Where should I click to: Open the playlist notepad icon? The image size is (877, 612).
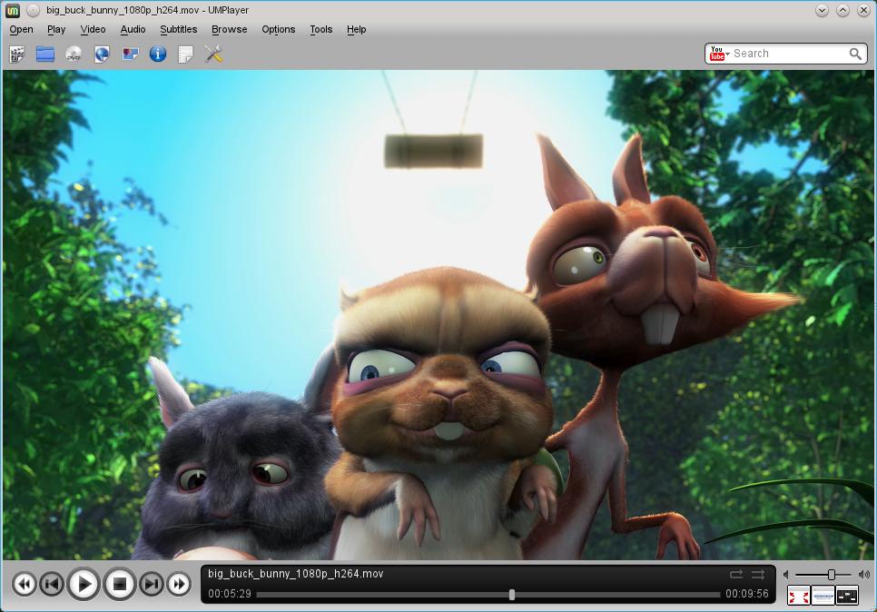click(185, 54)
